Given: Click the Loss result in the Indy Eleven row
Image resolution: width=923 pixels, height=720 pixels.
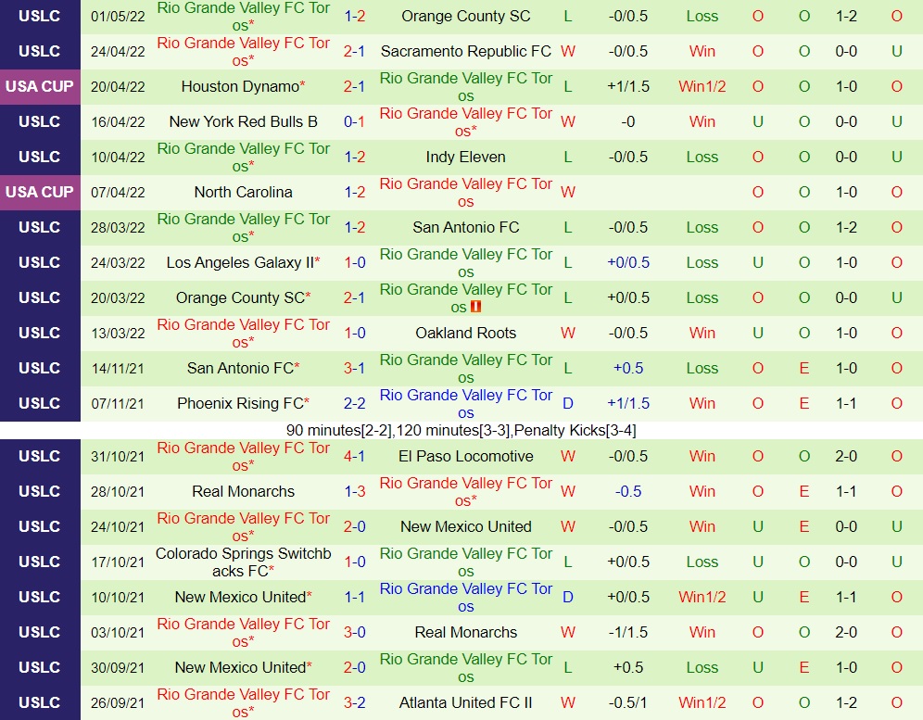Looking at the screenshot, I should click(702, 158).
